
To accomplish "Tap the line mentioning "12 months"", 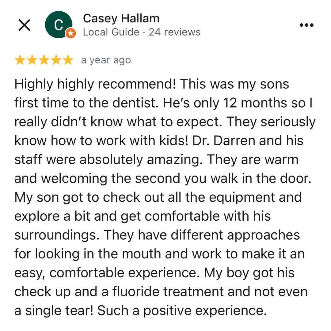I will 163,103.
